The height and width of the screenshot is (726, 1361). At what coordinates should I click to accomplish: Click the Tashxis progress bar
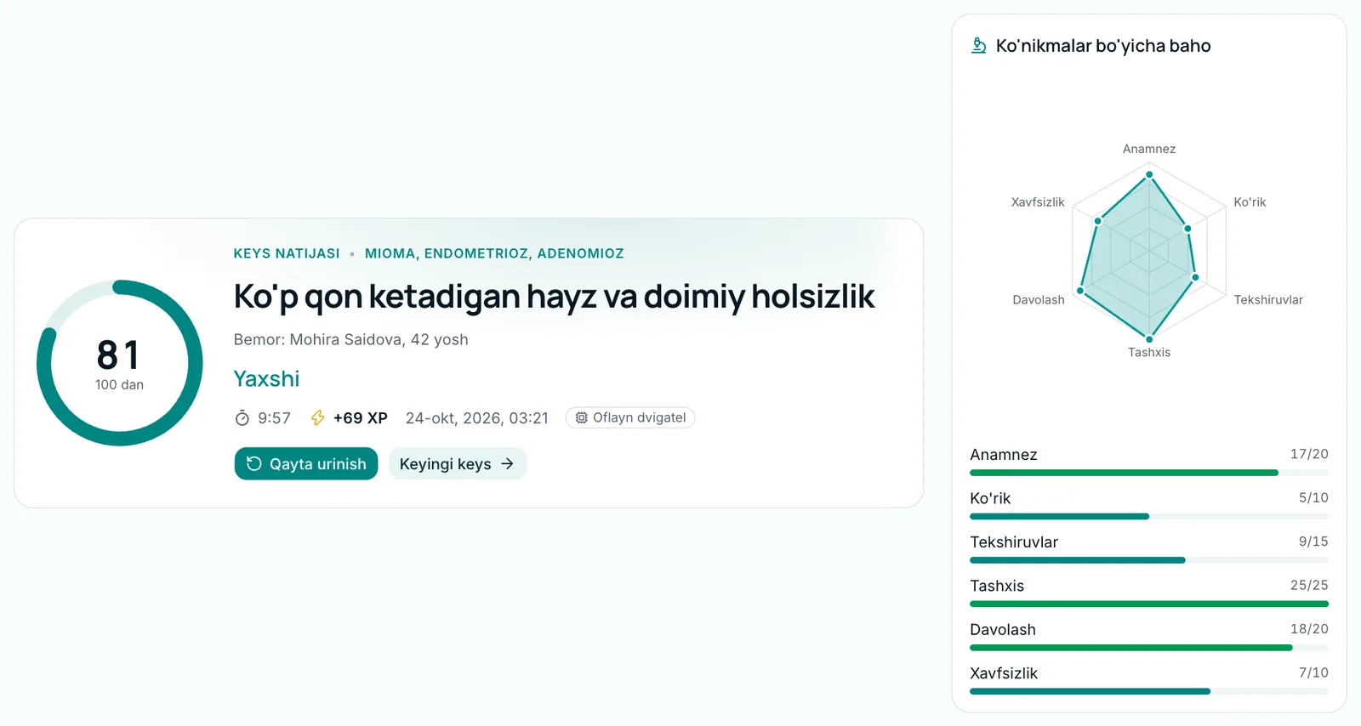[1149, 604]
